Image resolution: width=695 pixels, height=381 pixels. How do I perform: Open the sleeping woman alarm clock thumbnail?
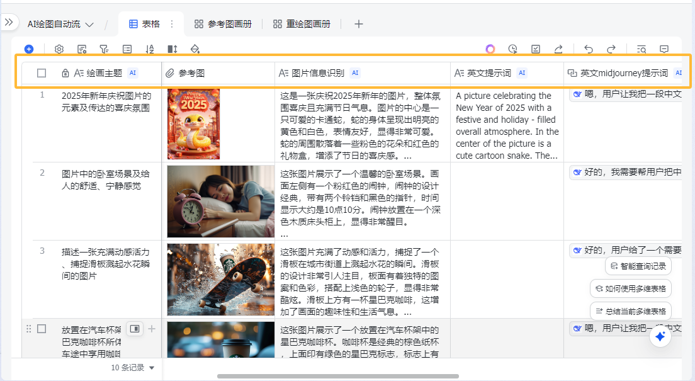[221, 202]
